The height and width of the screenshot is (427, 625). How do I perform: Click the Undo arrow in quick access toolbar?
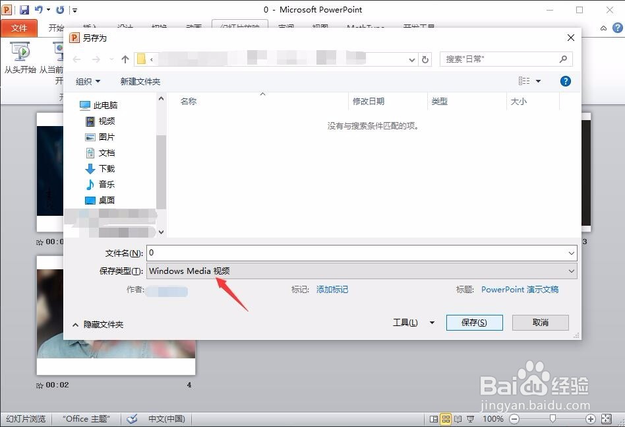(39, 9)
